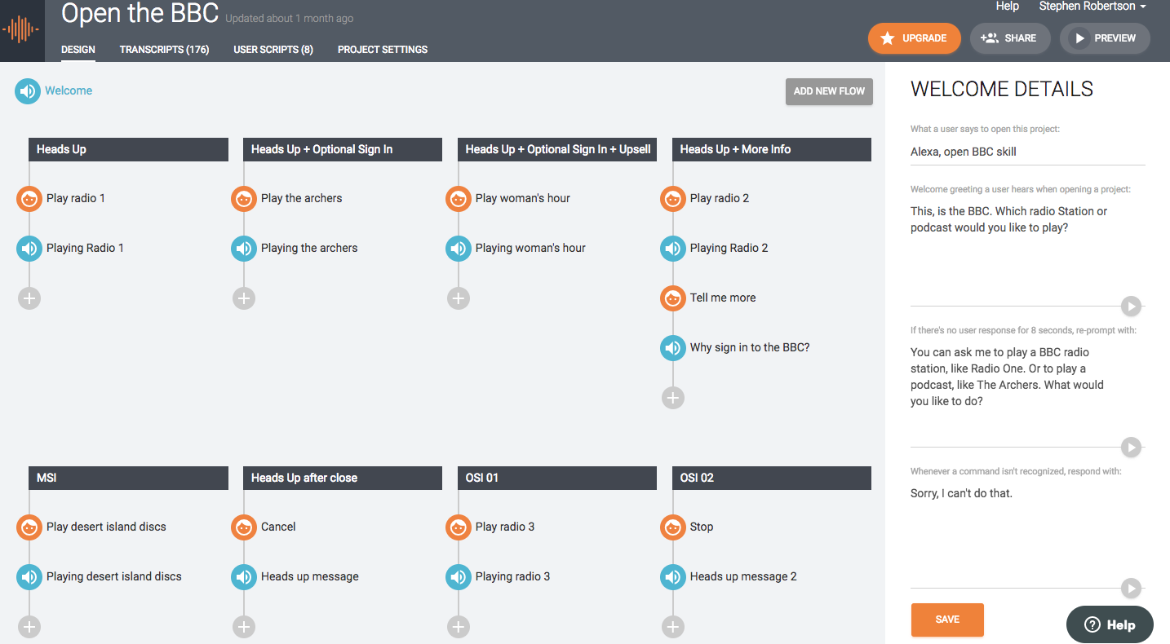1170x644 pixels.
Task: Select the OSI 02 flow header
Action: 772,478
